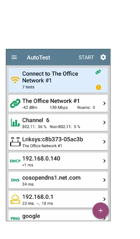The height and width of the screenshot is (239, 140).
Task: Click the yellow gateway cloud icon
Action: tap(15, 199)
